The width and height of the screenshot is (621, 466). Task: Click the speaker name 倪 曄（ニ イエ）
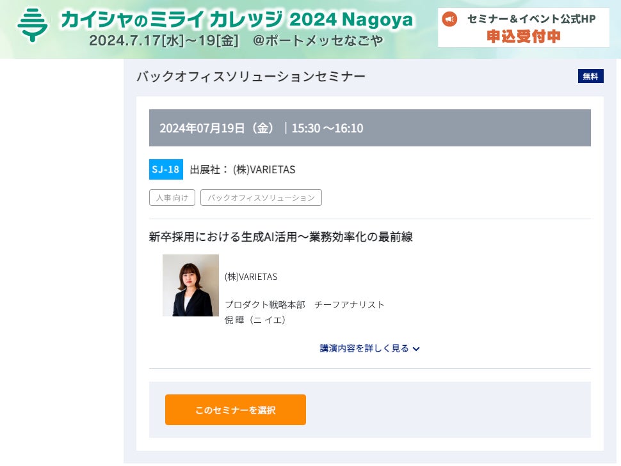(255, 320)
